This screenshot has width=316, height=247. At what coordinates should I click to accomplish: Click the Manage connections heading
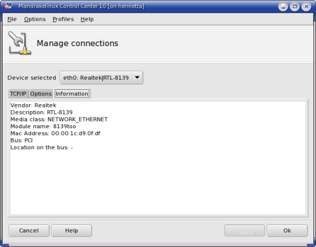click(x=78, y=44)
